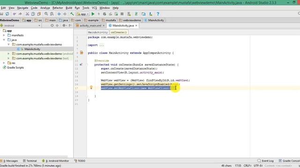
Task: Click the project panel settings gear
Action: point(64,25)
